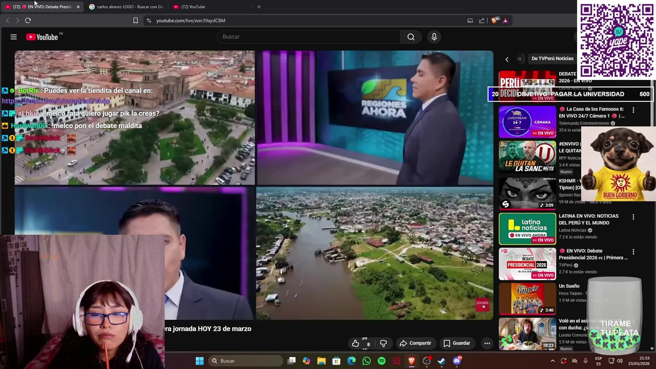Click the youtube.com address bar URL
Viewport: 656px width, 369px height.
[191, 20]
